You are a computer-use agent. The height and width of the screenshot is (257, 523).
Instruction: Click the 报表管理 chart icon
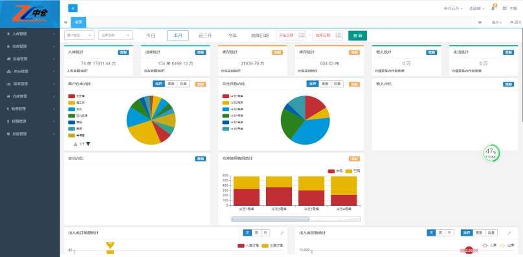point(8,84)
